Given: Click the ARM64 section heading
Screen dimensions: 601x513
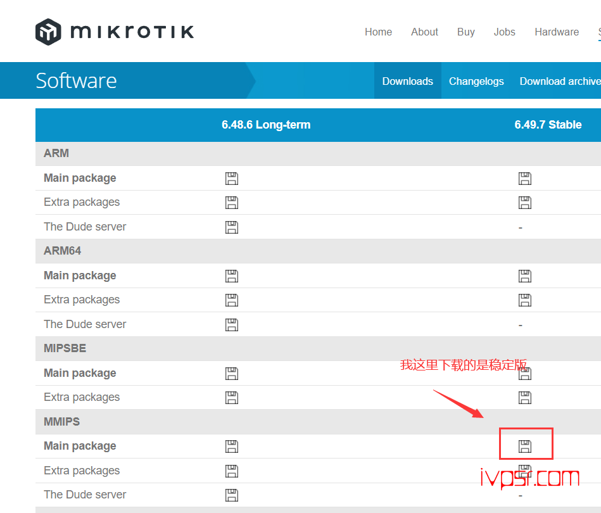Looking at the screenshot, I should (63, 251).
